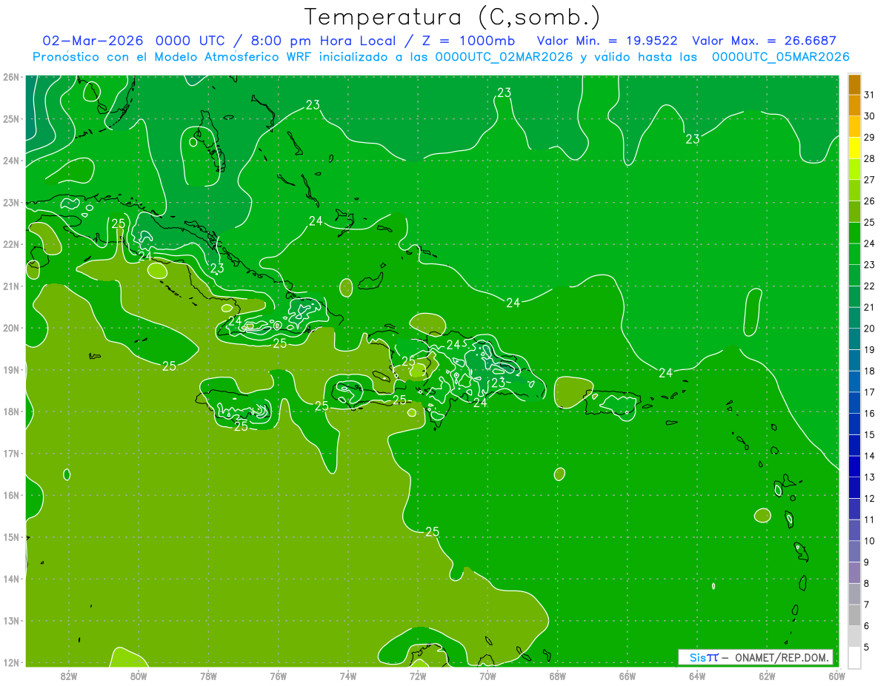Click the "0000UTC_02MAR2026" initialization timestamp
This screenshot has height=686, width=889.
click(504, 57)
